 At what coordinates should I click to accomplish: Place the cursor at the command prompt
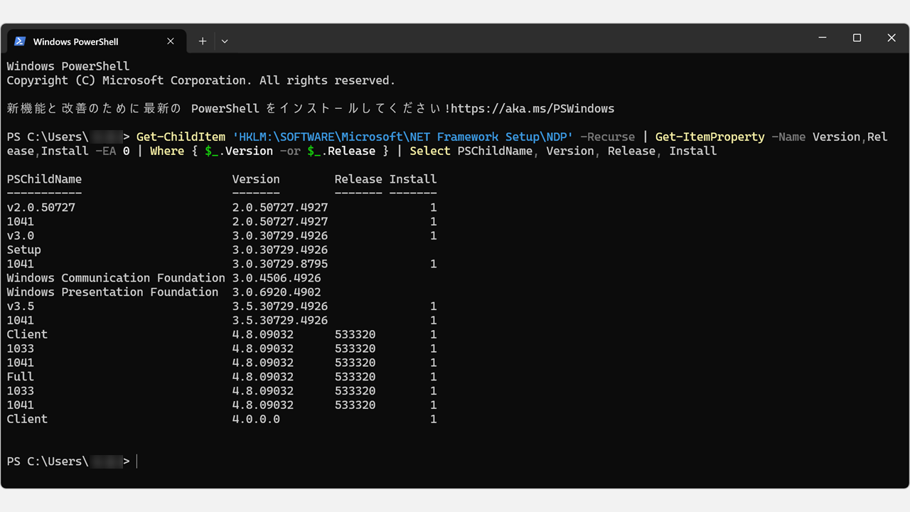[136, 461]
